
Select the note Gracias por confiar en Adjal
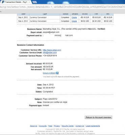click(x=55, y=102)
